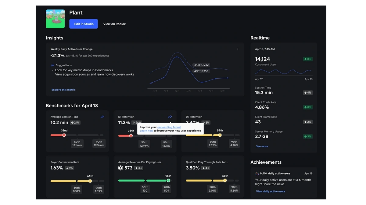
Task: Click the -21.3% weekly change value
Action: (x=58, y=56)
